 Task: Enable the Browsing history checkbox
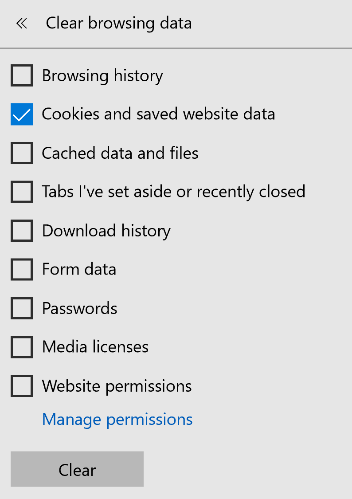[x=22, y=75]
